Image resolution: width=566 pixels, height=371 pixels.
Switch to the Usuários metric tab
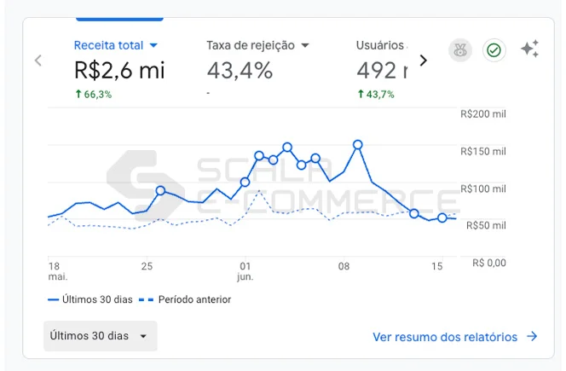click(x=380, y=45)
